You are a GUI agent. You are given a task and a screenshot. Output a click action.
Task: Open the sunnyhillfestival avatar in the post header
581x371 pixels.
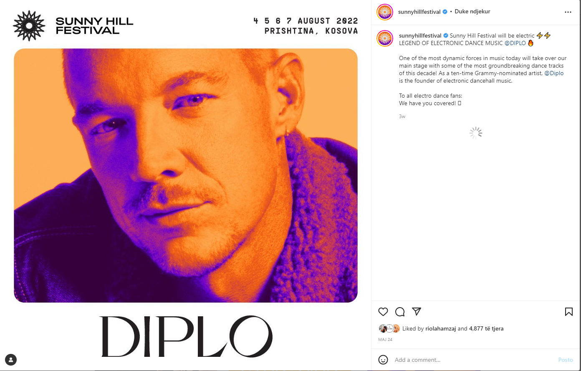[385, 12]
